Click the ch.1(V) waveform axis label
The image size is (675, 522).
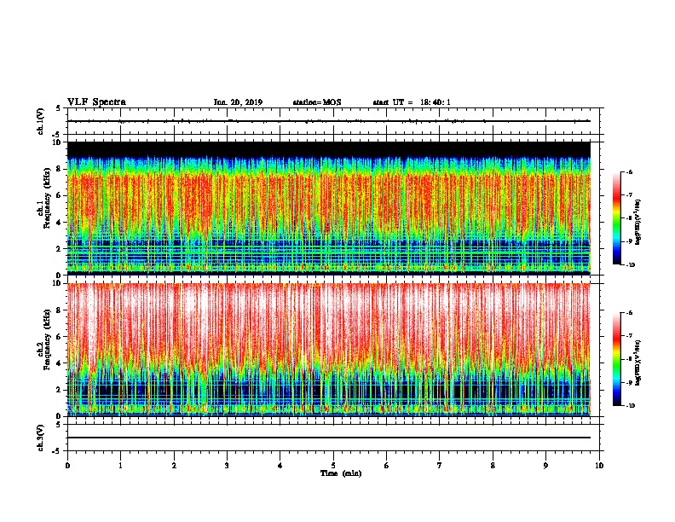click(x=40, y=121)
